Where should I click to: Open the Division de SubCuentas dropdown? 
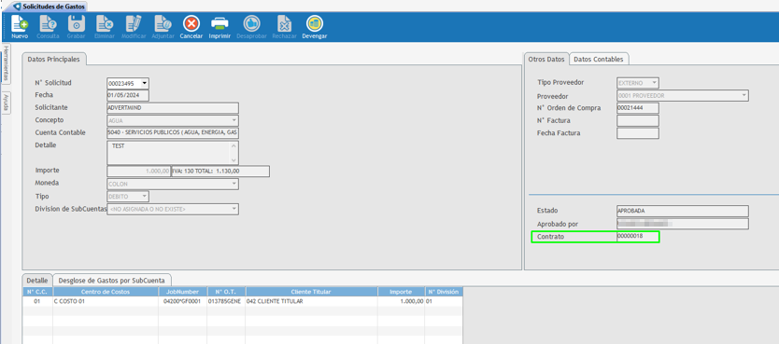[234, 209]
